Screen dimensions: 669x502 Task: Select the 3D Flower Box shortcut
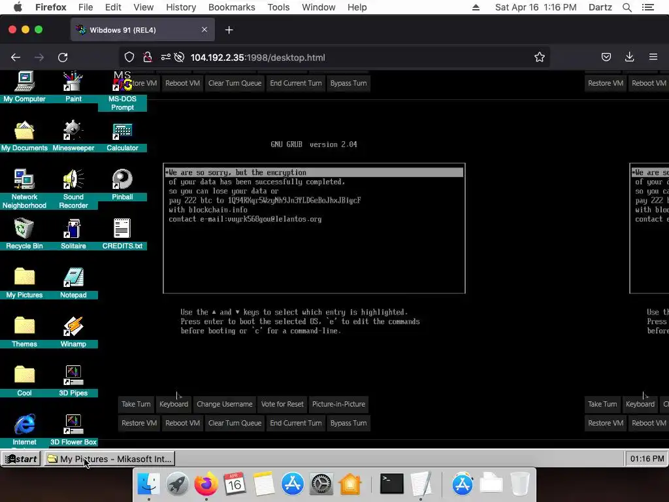(x=73, y=430)
